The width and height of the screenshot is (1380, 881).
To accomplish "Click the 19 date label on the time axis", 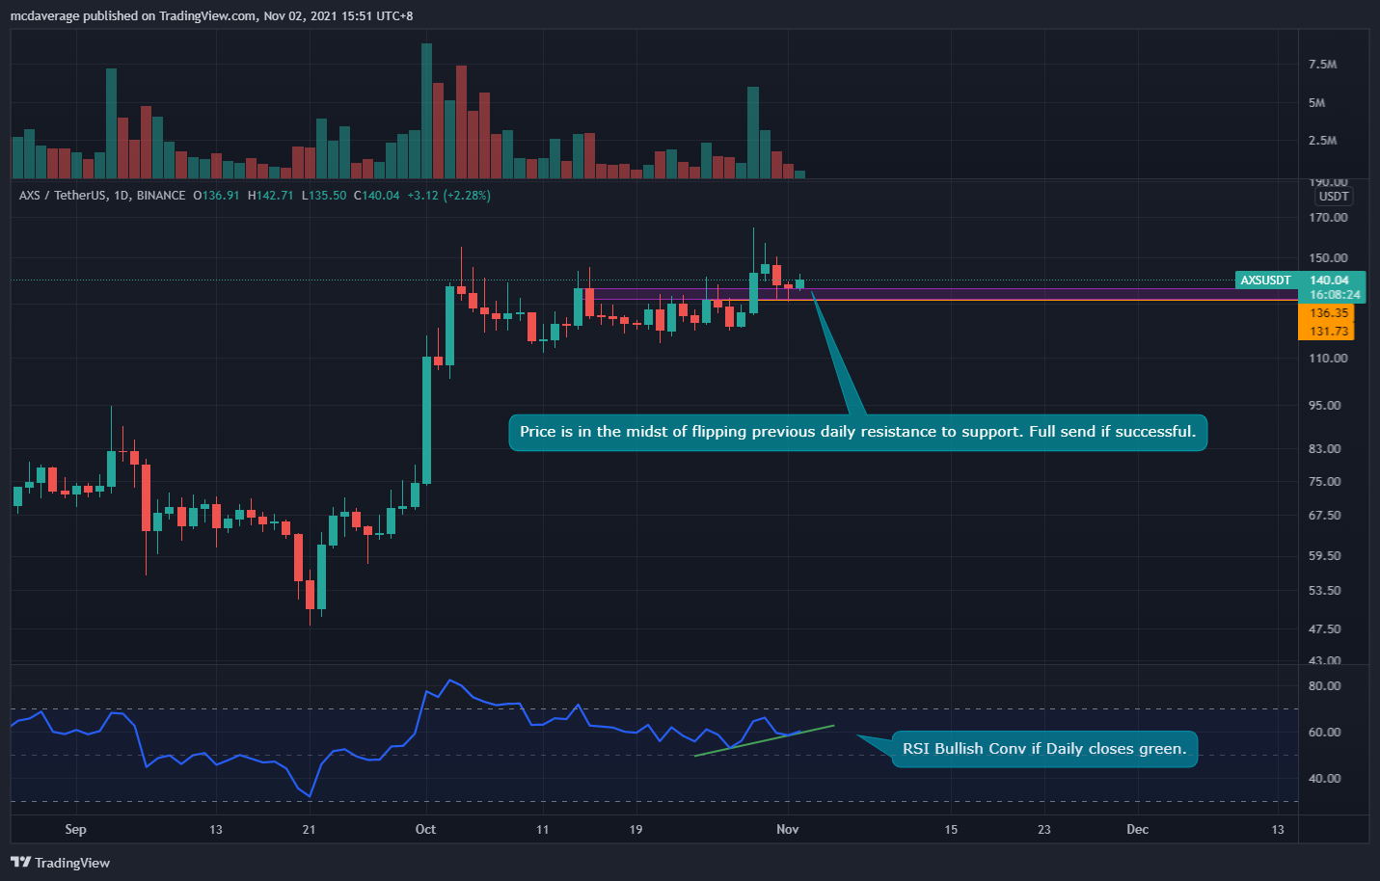I will click(x=636, y=830).
